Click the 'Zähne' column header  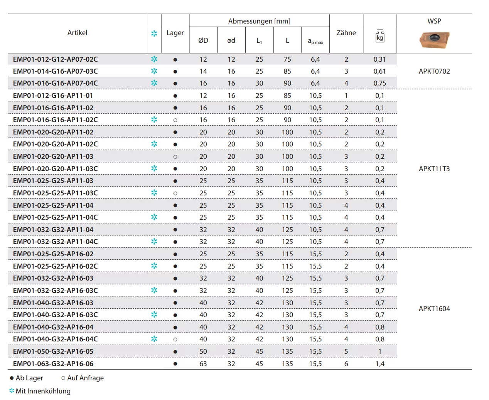[x=346, y=33]
